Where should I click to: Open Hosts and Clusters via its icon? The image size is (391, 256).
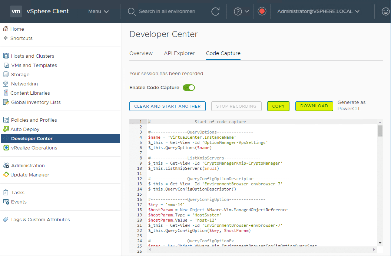[6, 56]
